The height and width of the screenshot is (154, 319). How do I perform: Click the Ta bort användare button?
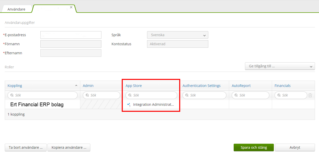pos(26,147)
